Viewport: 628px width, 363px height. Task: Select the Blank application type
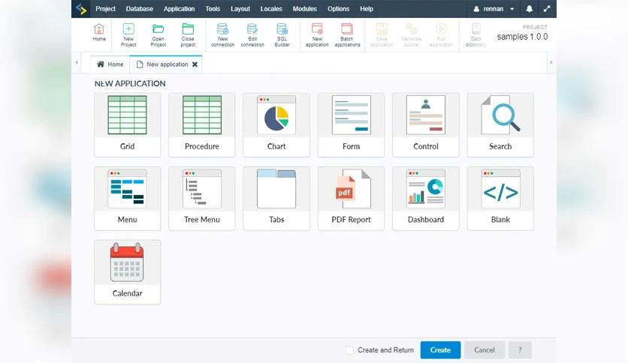point(500,198)
